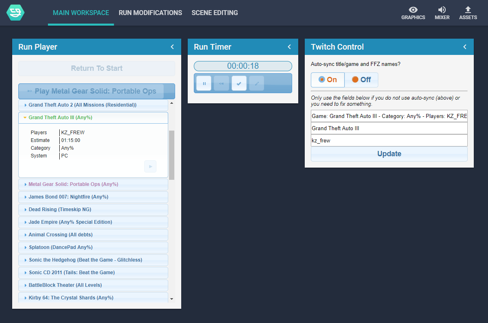Click the timer finish checkmark icon
Viewport: 488px width, 323px height.
(x=239, y=83)
